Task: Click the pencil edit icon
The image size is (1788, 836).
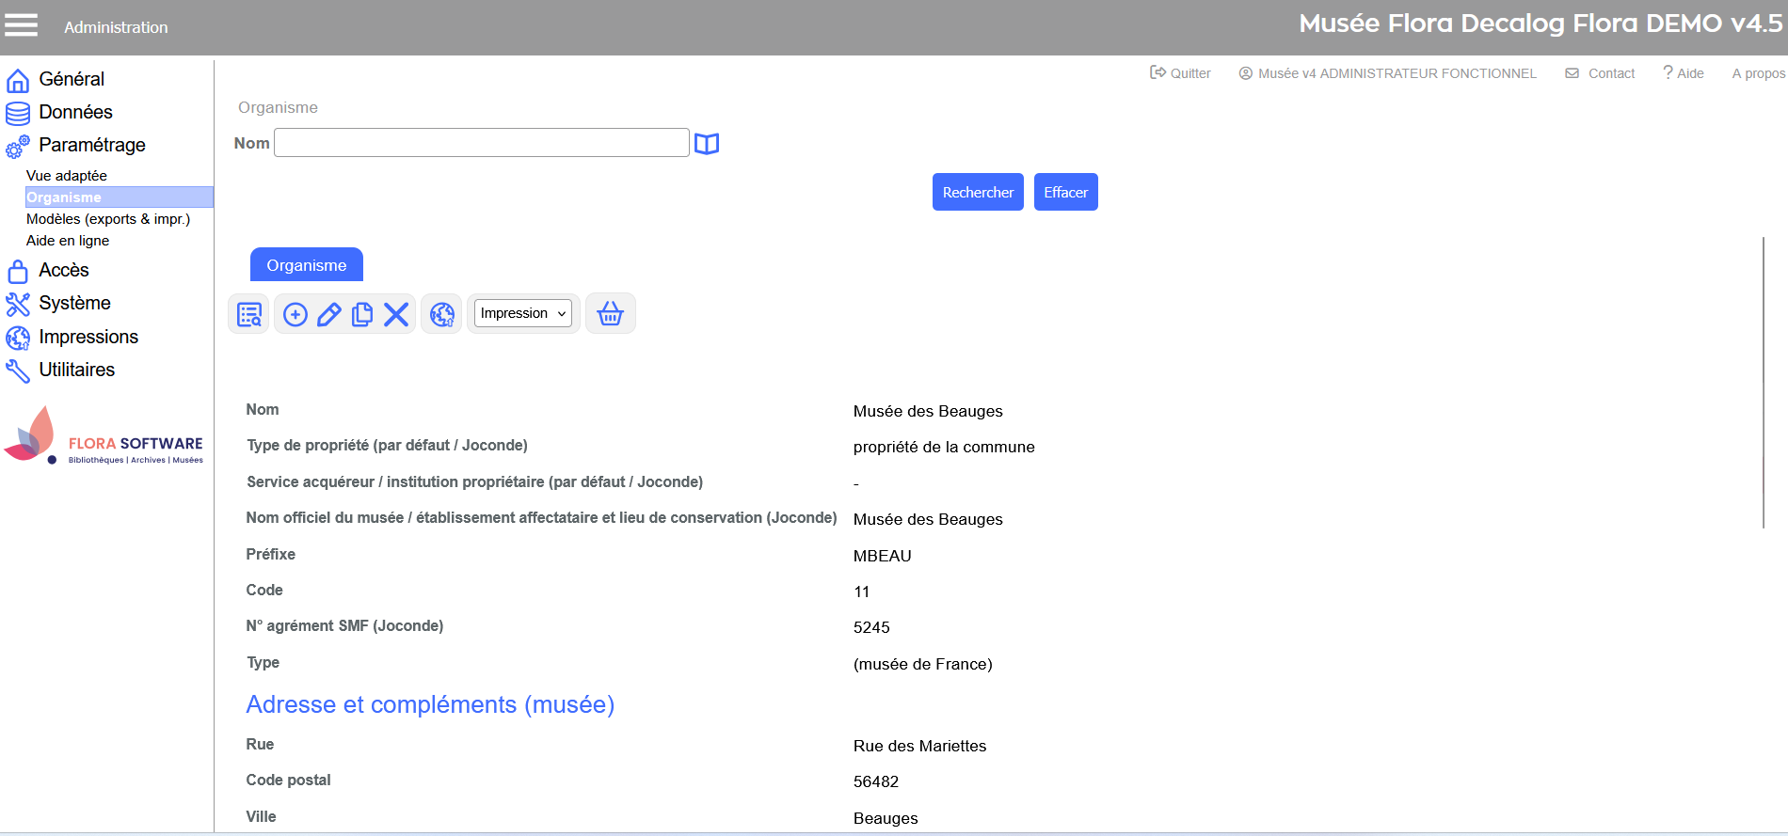Action: point(328,314)
